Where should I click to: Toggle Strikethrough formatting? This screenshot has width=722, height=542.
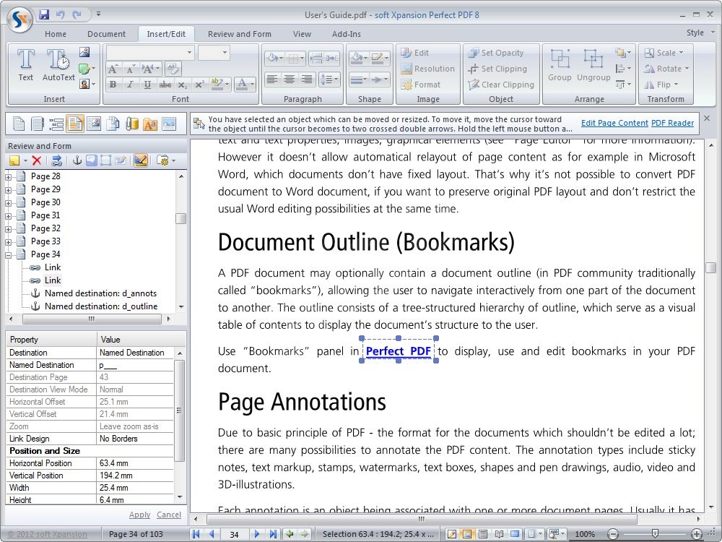pos(165,85)
